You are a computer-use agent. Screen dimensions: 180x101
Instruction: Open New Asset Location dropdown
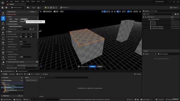[27, 68]
